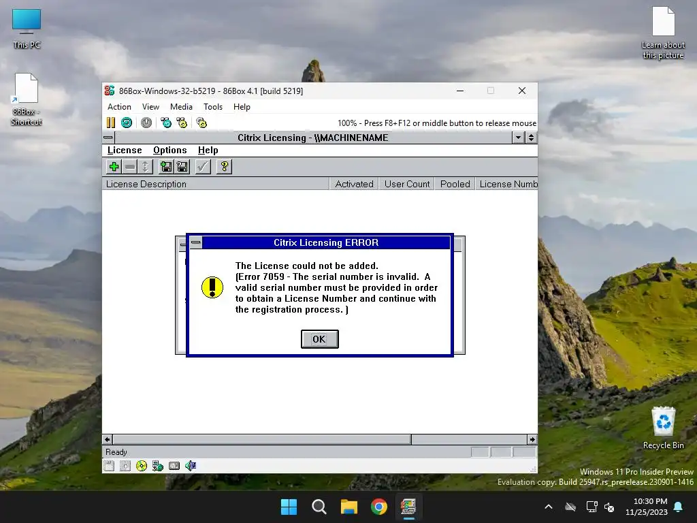Show hidden system tray icons chevron
Viewport: 697px width, 523px height.
click(x=549, y=507)
